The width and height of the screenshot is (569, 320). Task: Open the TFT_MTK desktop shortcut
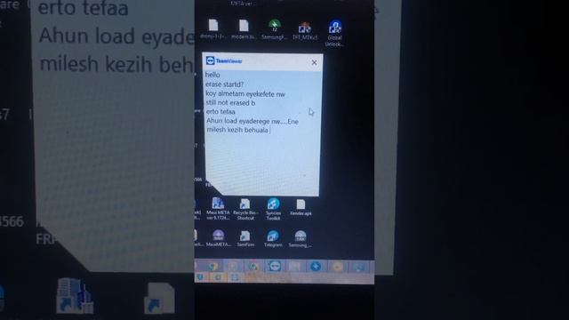pos(305,30)
